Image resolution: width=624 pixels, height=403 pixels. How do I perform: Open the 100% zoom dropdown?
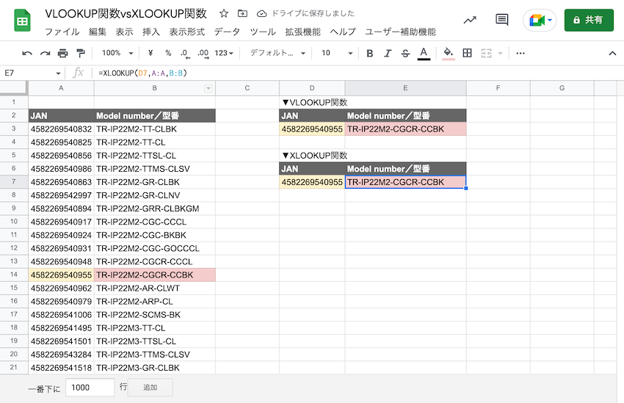point(116,53)
